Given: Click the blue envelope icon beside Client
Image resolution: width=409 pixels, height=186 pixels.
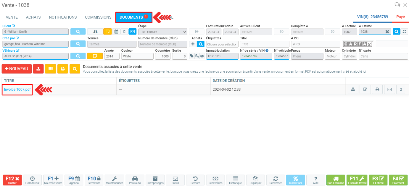Looking at the screenshot, I should pyautogui.click(x=132, y=32).
